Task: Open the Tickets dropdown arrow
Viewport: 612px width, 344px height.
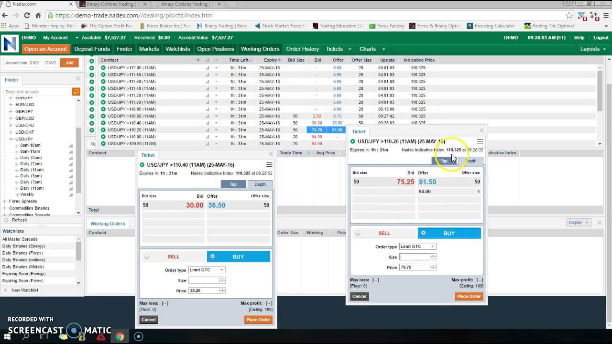Action: [x=350, y=49]
